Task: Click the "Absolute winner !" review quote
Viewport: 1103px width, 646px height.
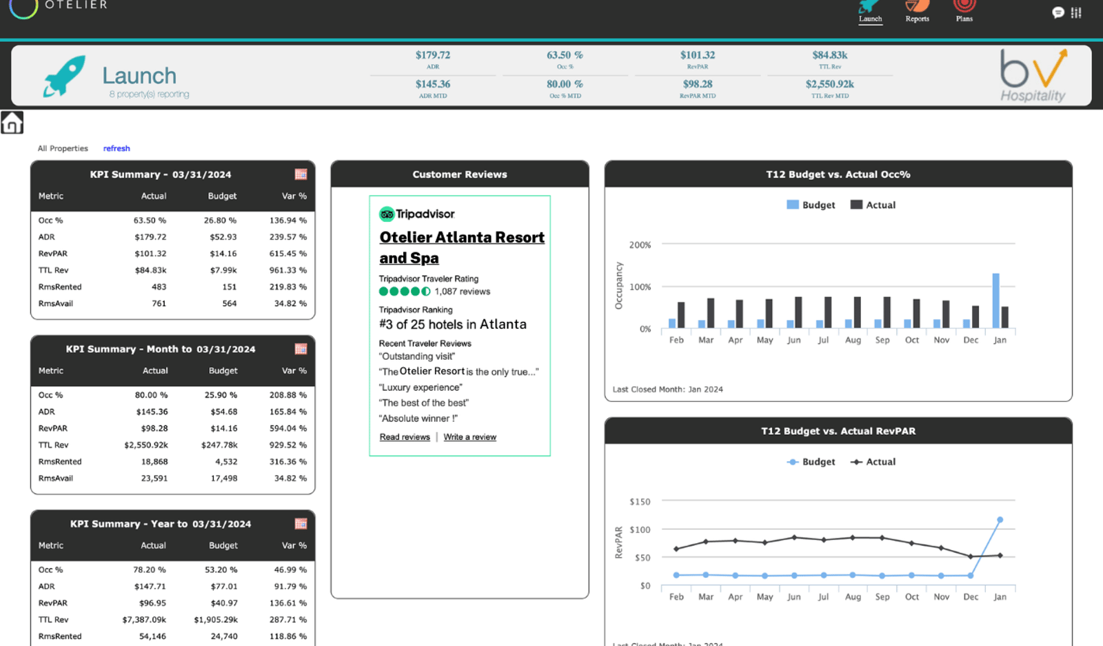Action: click(418, 418)
